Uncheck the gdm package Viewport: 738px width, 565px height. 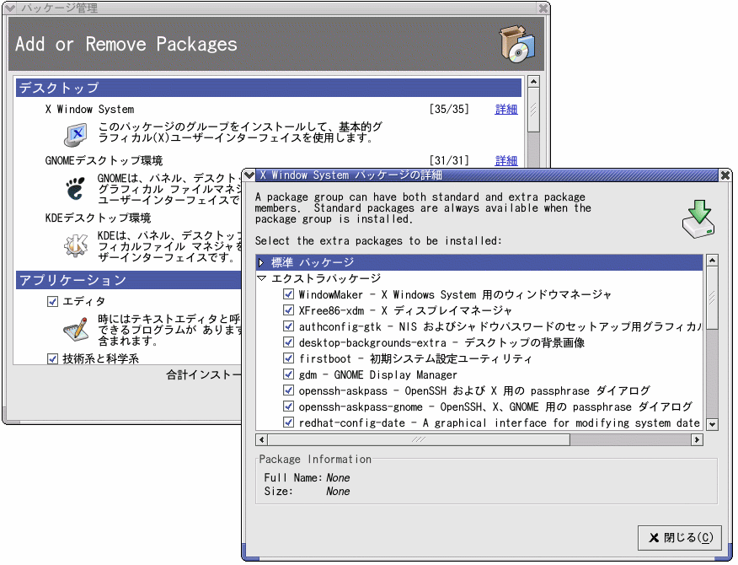288,374
